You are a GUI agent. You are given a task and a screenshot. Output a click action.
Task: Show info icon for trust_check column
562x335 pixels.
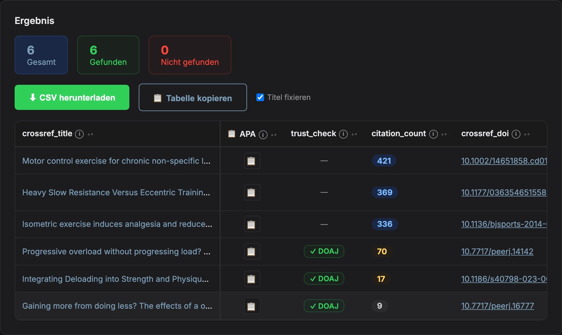click(343, 134)
